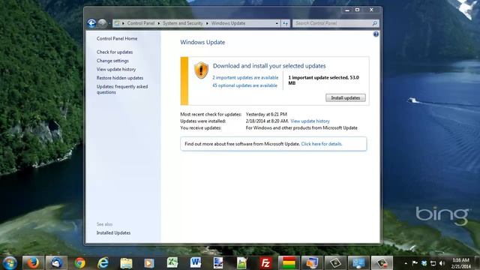Launch Google Chrome from the taskbar

pyautogui.click(x=79, y=263)
